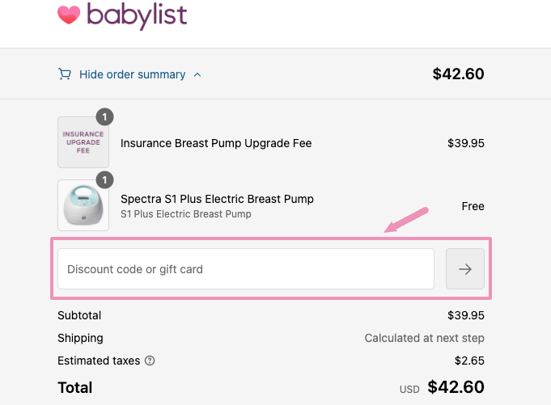Open the Spectra S1 Plus pump thumbnail
Image resolution: width=551 pixels, height=405 pixels.
(83, 205)
